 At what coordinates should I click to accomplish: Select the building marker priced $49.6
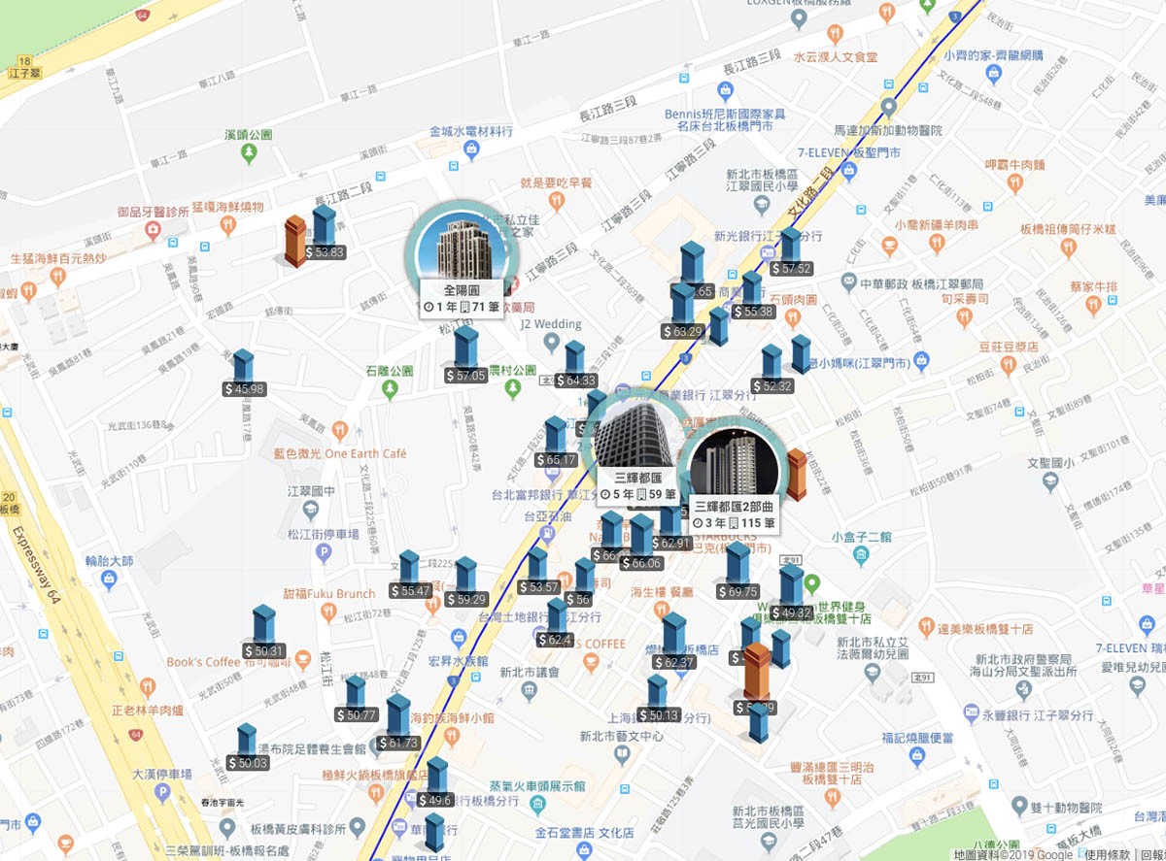tap(436, 782)
